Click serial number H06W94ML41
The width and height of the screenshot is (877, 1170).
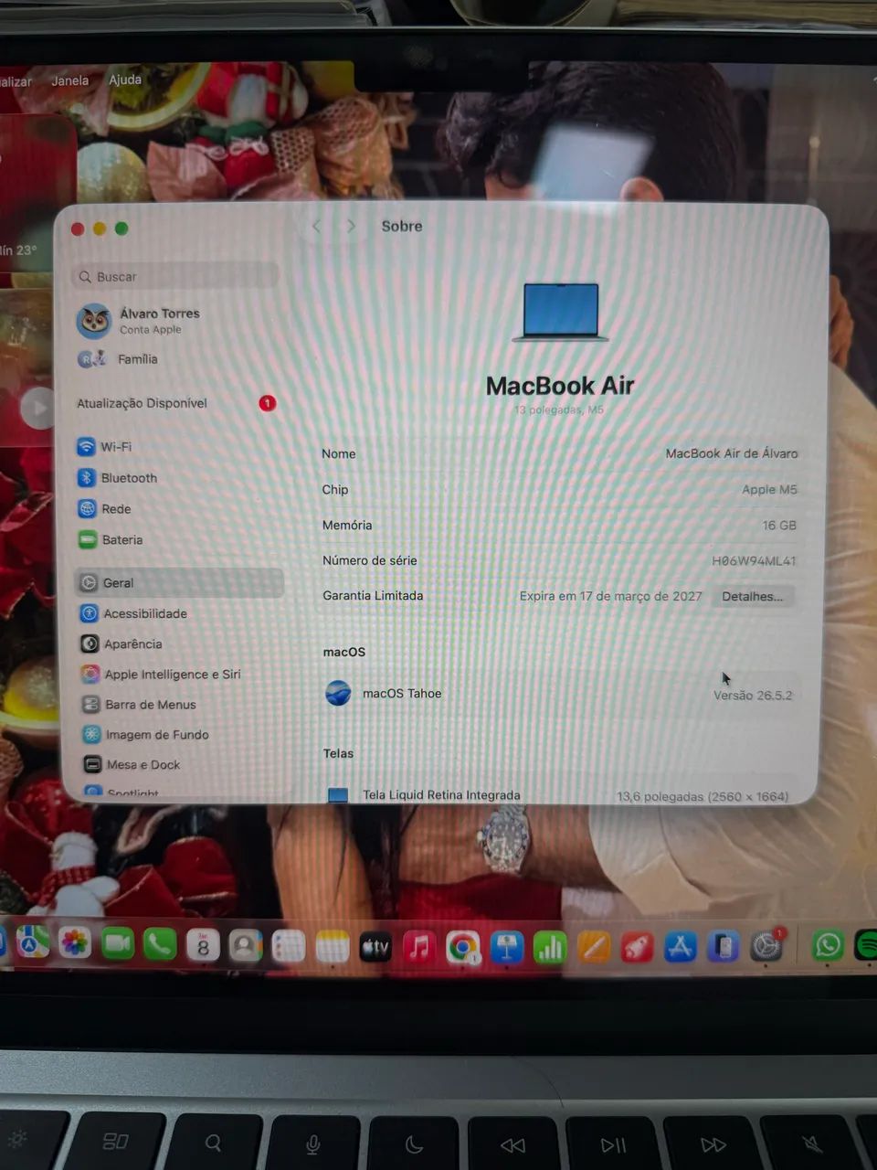[x=754, y=561]
